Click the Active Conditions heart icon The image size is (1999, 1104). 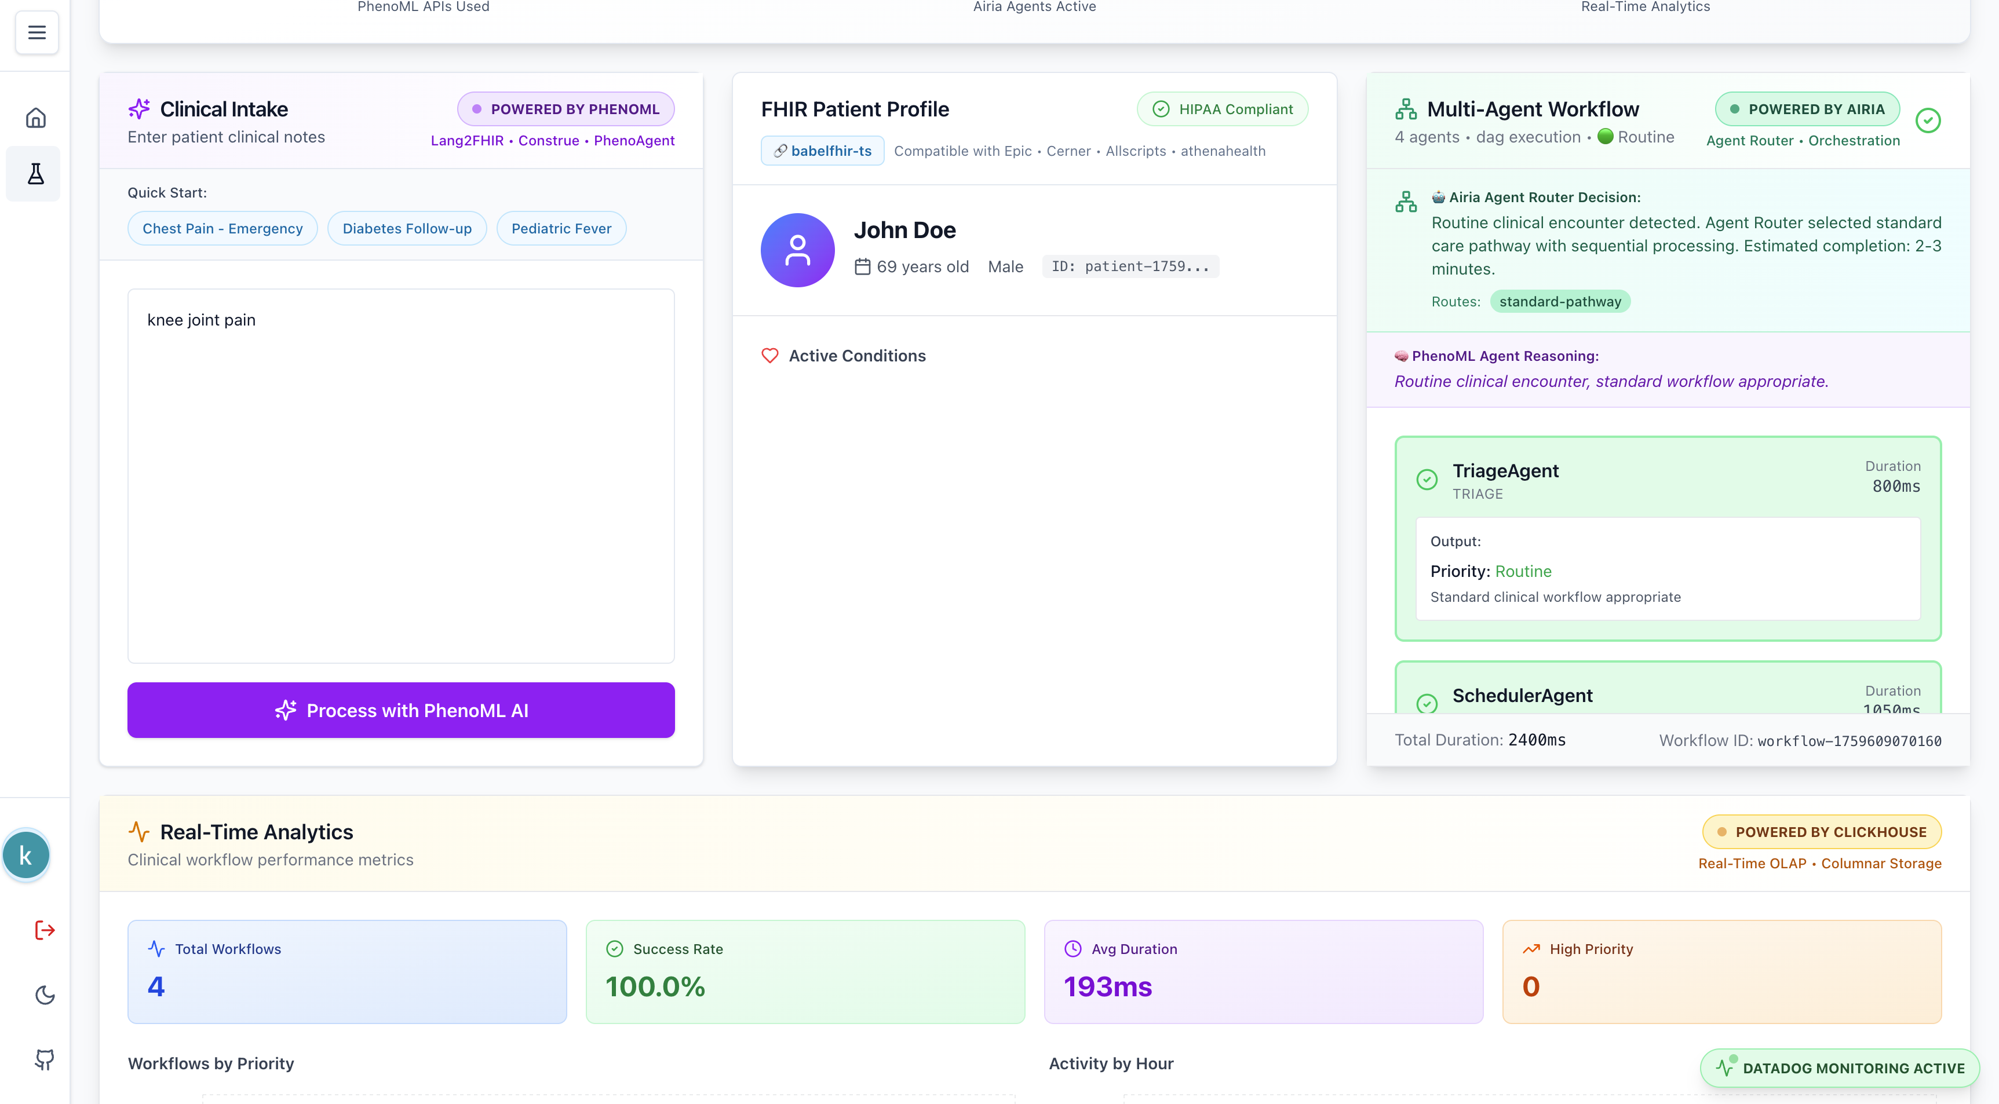769,355
